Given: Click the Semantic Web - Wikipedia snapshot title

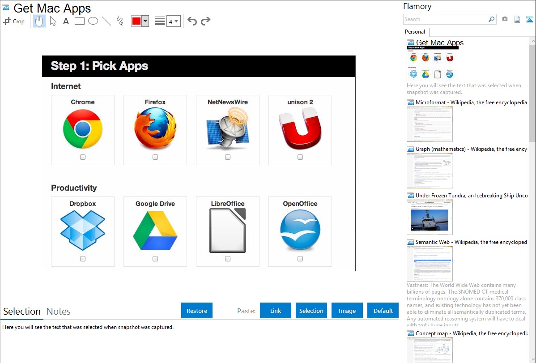Looking at the screenshot, I should click(x=471, y=242).
